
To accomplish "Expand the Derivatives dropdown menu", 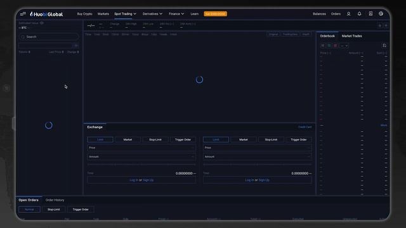I will pyautogui.click(x=152, y=14).
